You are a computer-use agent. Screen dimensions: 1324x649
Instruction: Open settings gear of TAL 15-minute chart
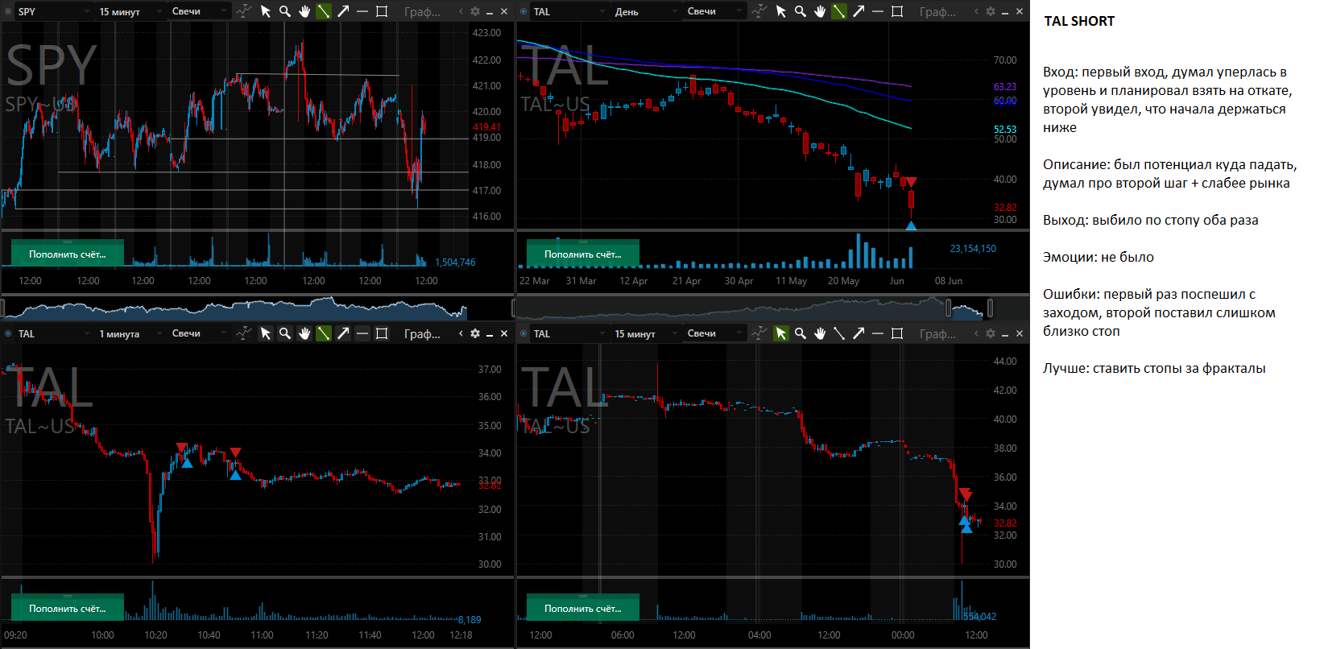[x=991, y=333]
